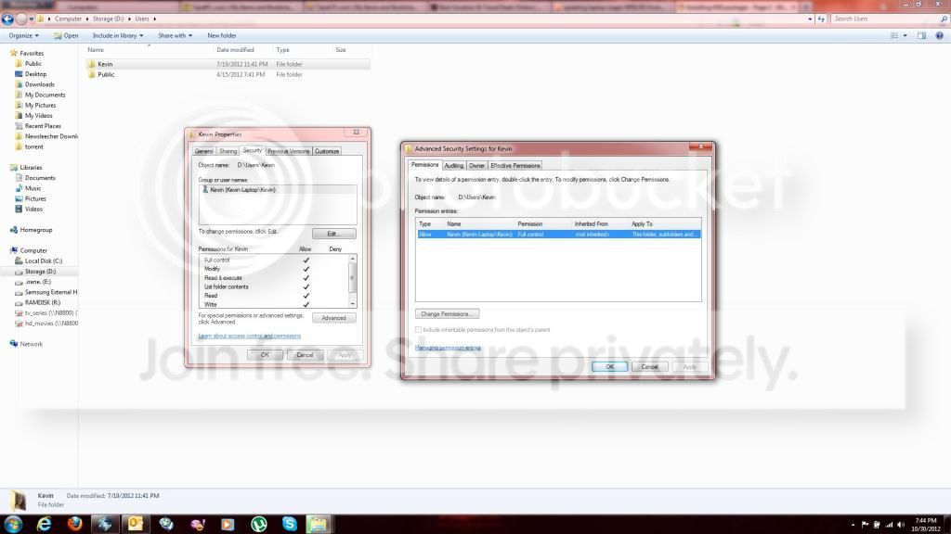
Task: Switch to the Owner tab
Action: [476, 165]
